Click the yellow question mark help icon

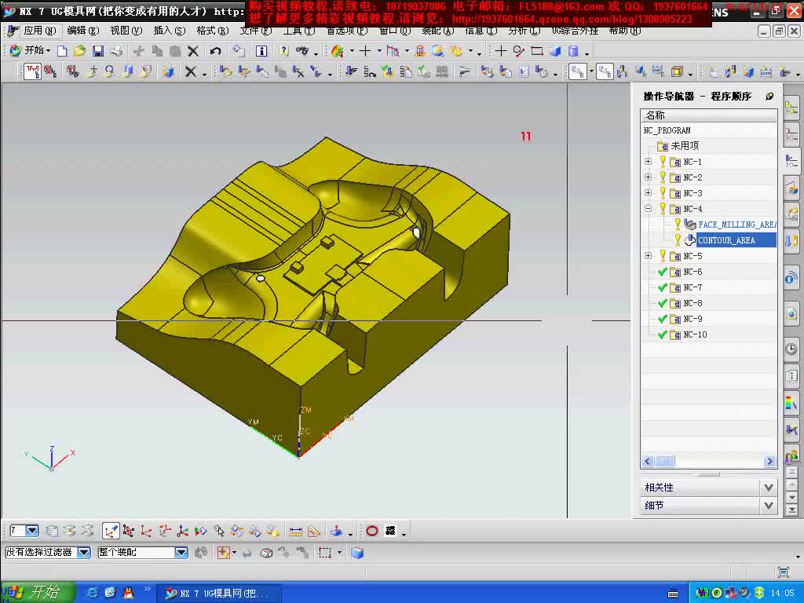[x=283, y=51]
